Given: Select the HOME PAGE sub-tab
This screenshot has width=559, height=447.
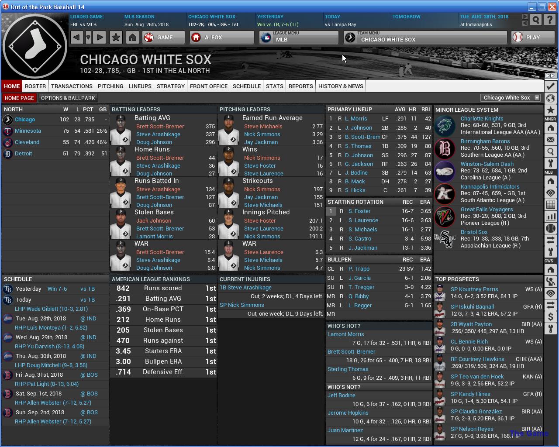Looking at the screenshot, I should point(19,98).
